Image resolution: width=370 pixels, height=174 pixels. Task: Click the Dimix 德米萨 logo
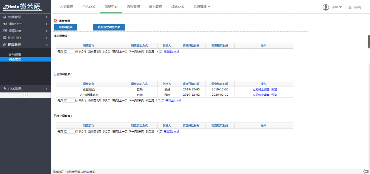[x=22, y=7]
